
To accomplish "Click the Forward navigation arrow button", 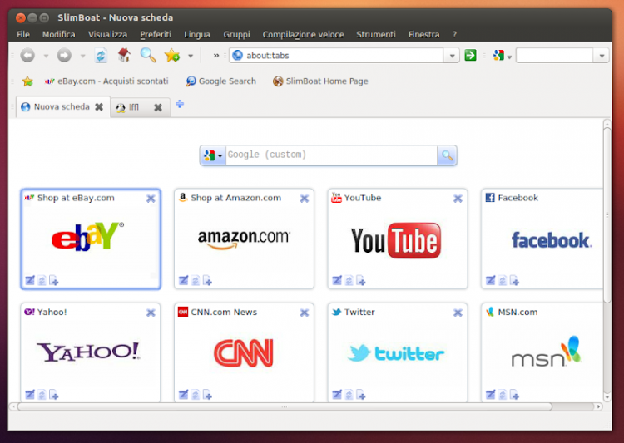I will tap(64, 56).
